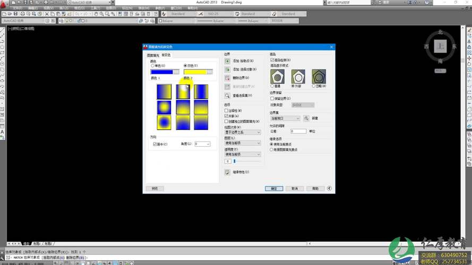Open the 边界集 current viewport dropdown
Image resolution: width=472 pixels, height=265 pixels.
tap(285, 119)
